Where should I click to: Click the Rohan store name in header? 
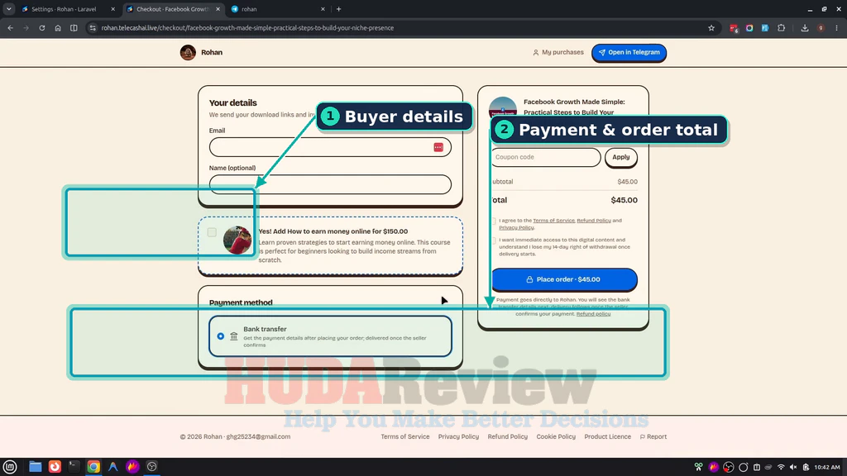point(212,52)
